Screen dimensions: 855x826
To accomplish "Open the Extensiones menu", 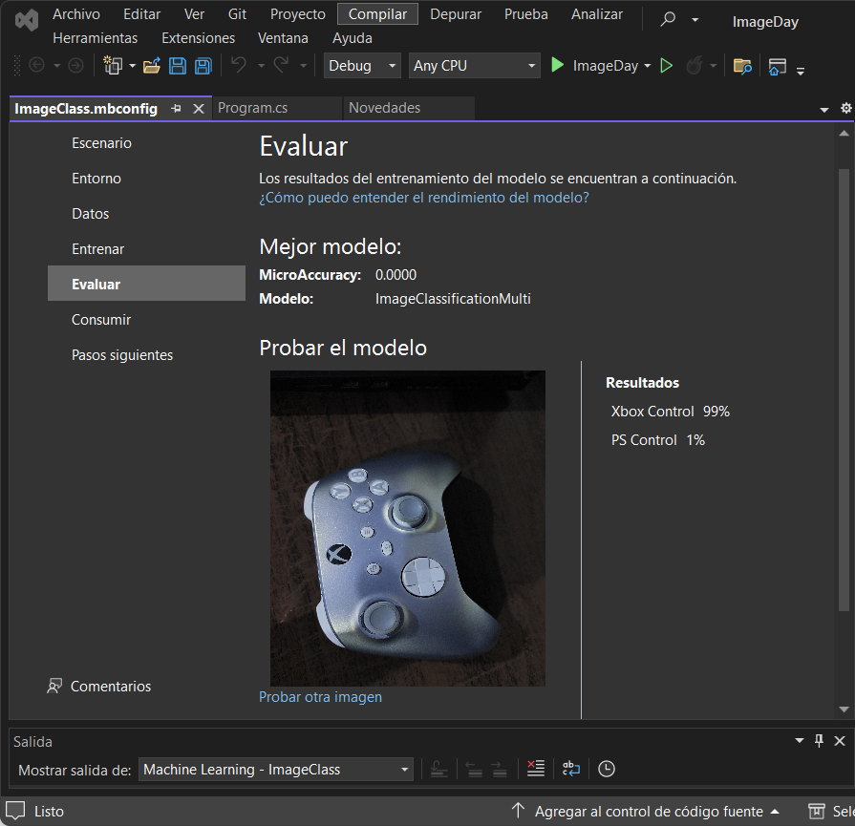I will 199,38.
